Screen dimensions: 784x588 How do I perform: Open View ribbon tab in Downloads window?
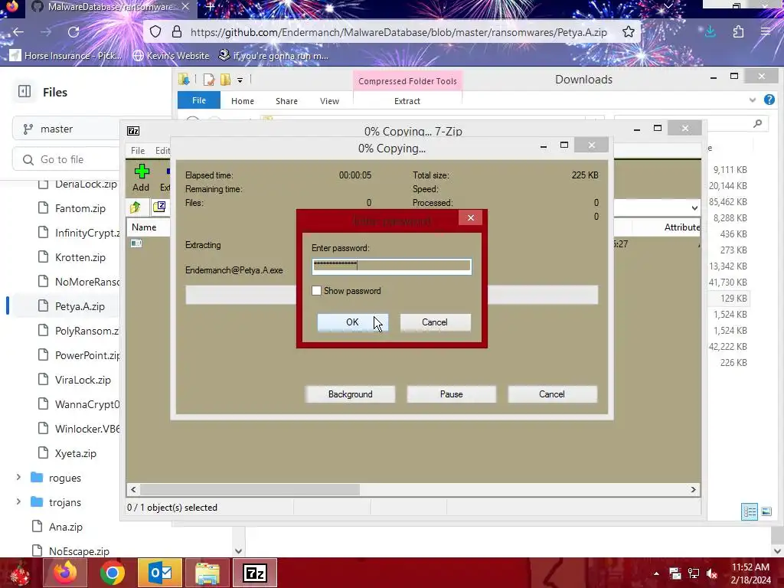pyautogui.click(x=329, y=101)
